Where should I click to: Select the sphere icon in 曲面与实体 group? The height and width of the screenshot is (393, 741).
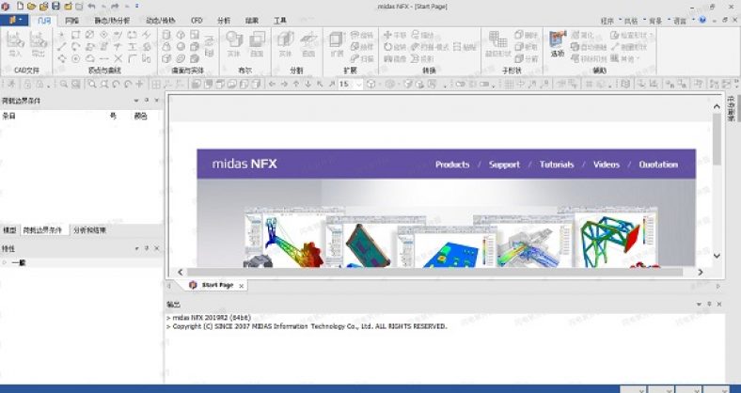[181, 47]
